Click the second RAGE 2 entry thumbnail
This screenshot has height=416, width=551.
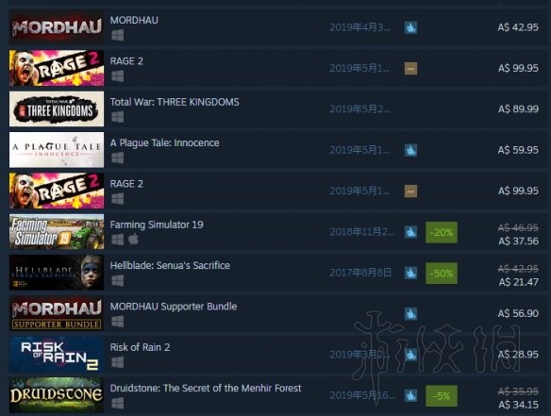pyautogui.click(x=57, y=191)
